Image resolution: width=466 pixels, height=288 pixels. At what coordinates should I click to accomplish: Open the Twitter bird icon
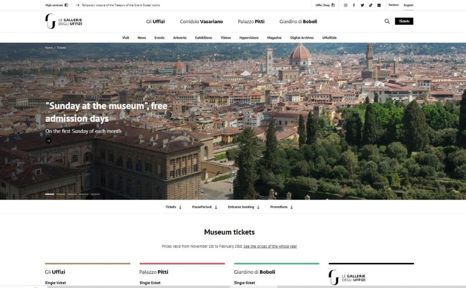[362, 5]
